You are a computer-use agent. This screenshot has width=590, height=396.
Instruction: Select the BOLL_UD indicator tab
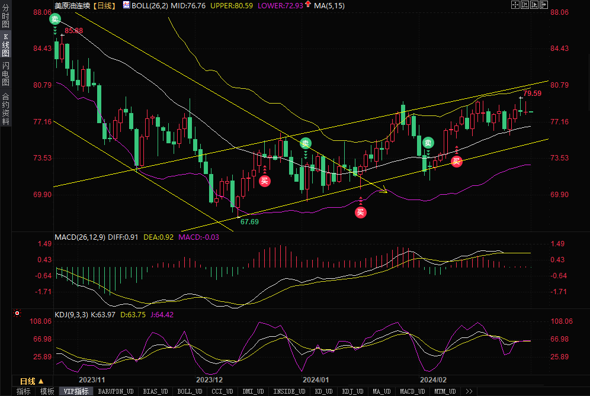[x=190, y=391]
